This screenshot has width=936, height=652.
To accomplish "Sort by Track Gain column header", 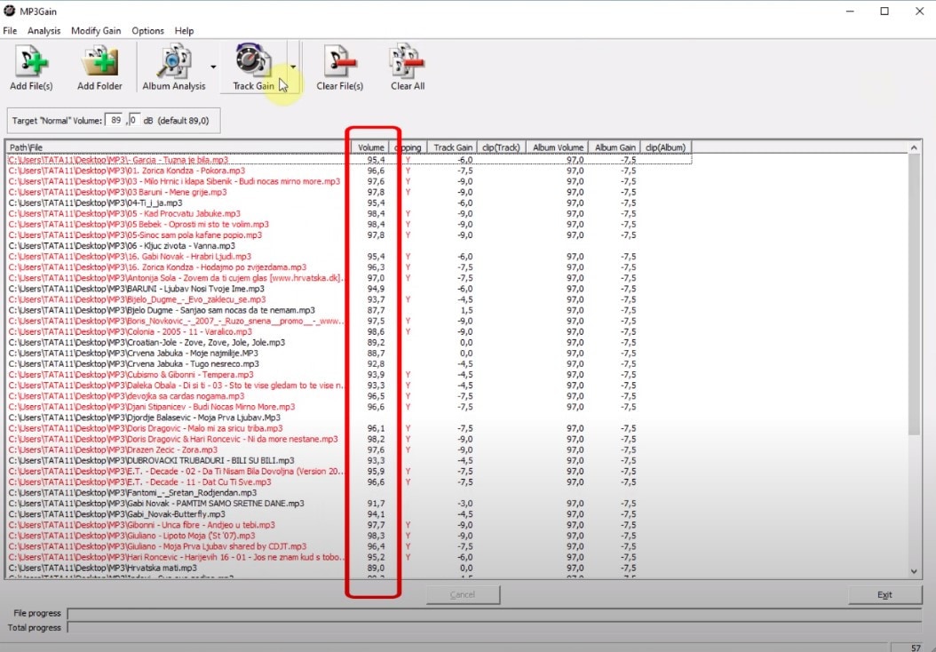I will click(x=452, y=147).
